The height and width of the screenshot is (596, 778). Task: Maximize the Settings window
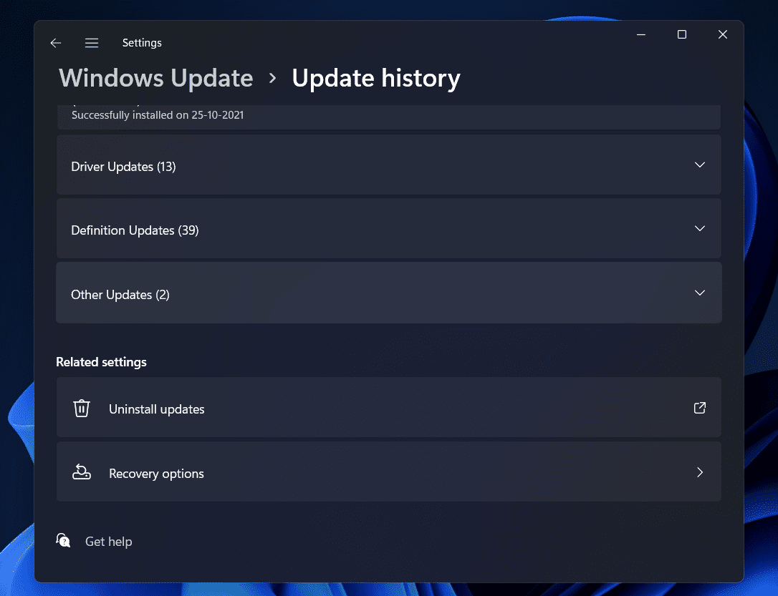pos(682,34)
